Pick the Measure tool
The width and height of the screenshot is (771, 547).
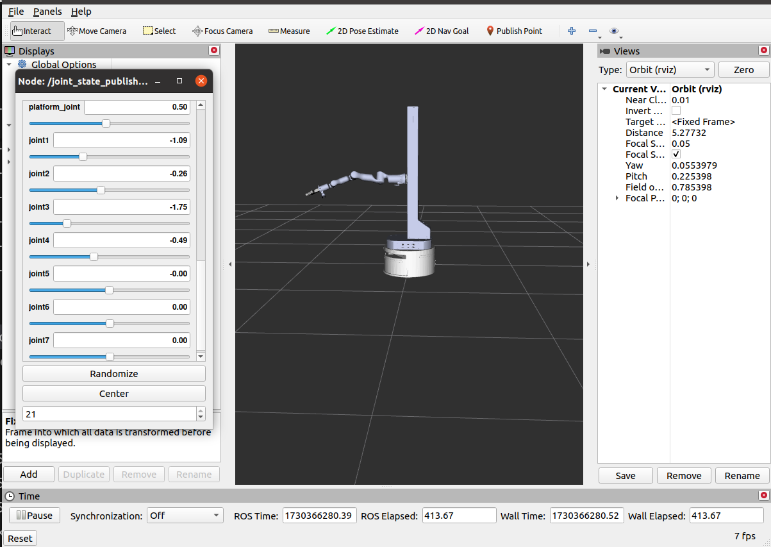click(289, 31)
